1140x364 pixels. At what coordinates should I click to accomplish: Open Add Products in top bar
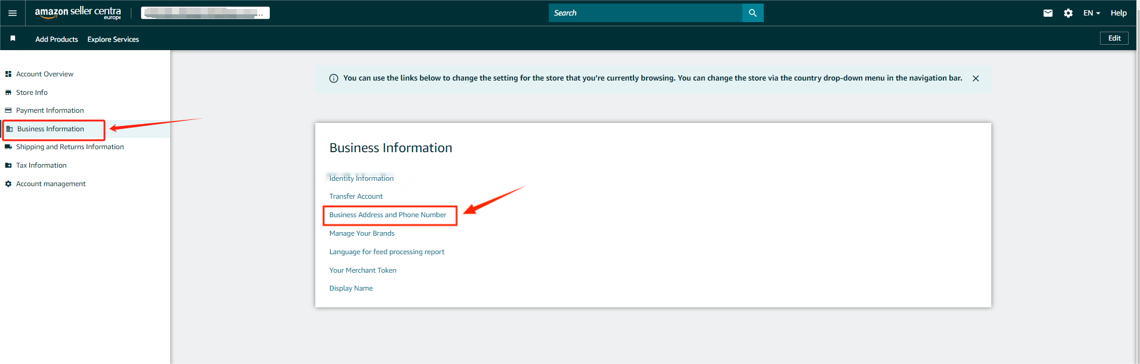[57, 39]
